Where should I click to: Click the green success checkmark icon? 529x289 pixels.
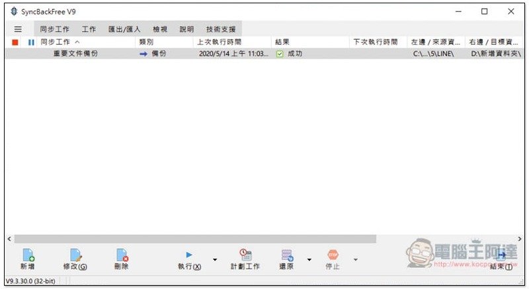point(279,53)
